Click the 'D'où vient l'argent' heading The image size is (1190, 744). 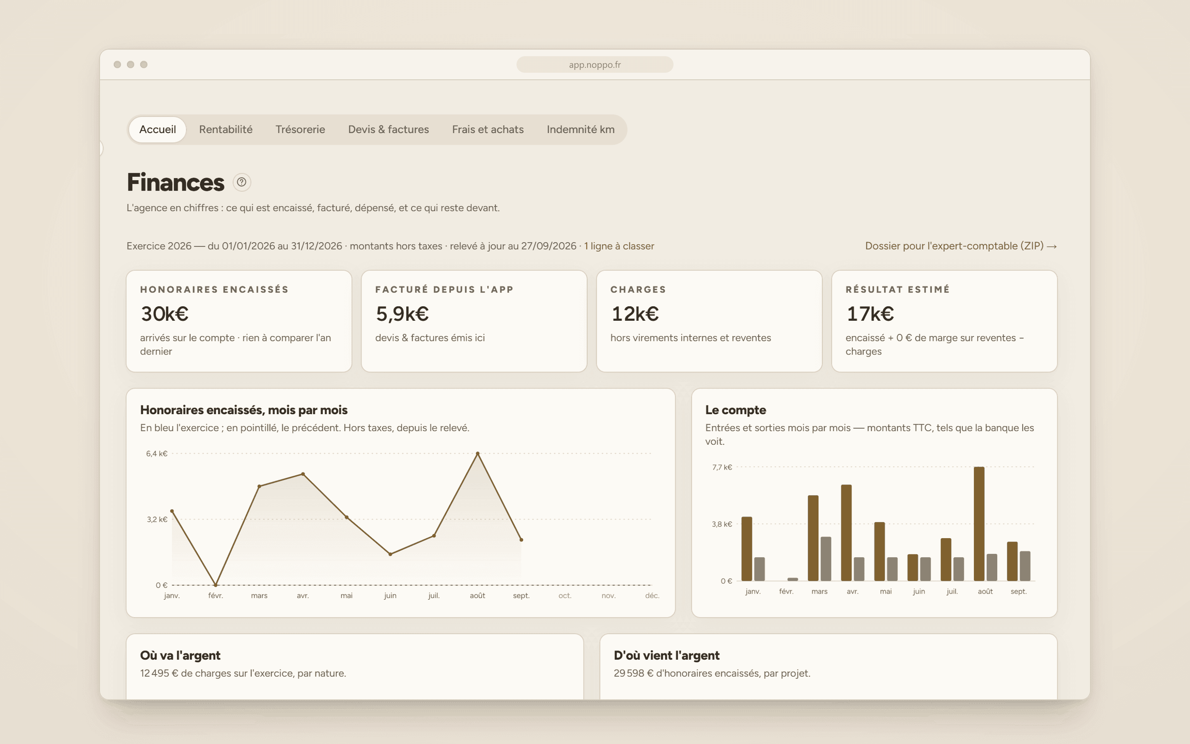click(666, 656)
